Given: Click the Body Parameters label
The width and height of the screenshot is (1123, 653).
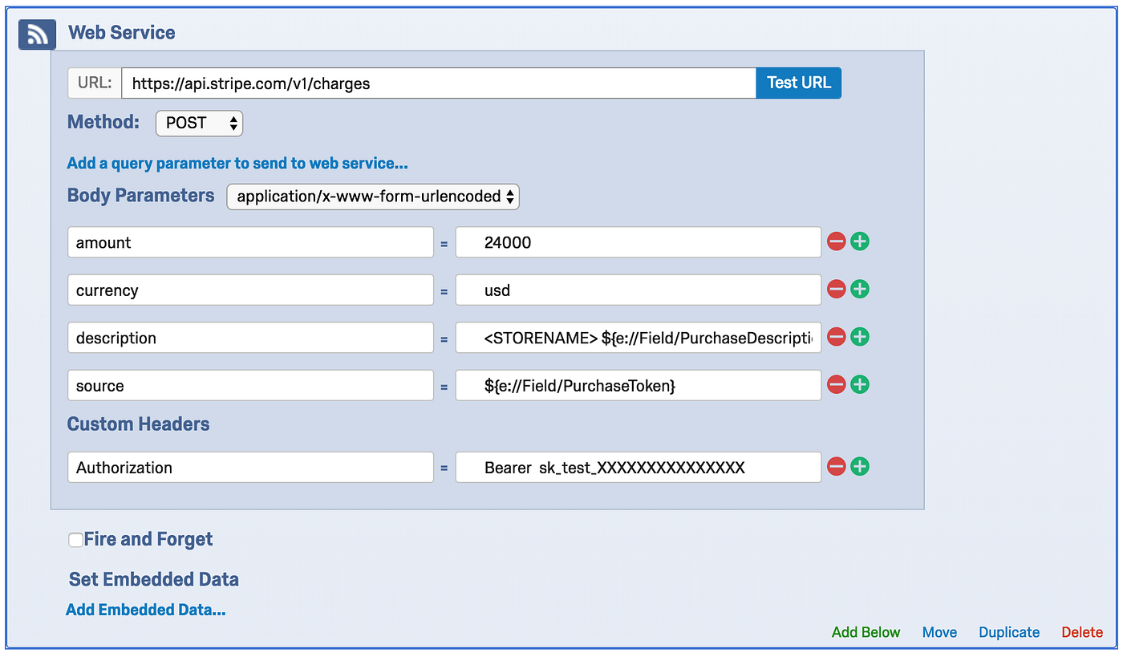Looking at the screenshot, I should click(141, 196).
